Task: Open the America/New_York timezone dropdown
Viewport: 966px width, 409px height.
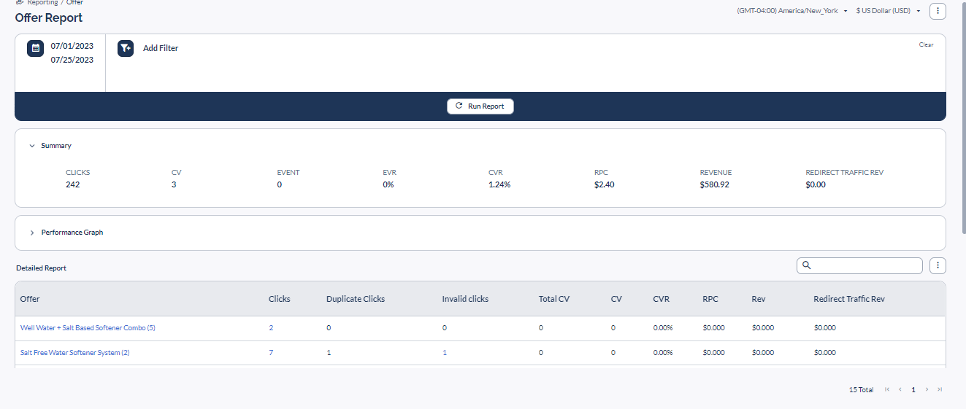Action: [x=792, y=11]
